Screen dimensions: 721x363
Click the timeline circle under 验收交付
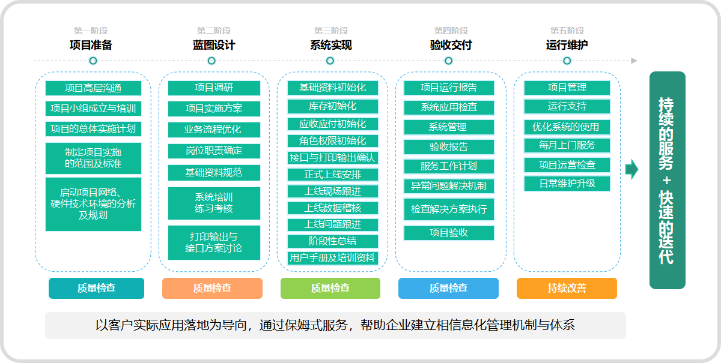tap(449, 61)
